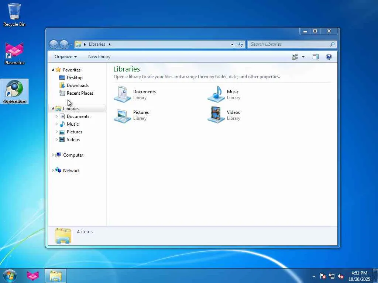Click the Libraries icon in details pane
Viewport: 378px width, 283px height.
63,235
